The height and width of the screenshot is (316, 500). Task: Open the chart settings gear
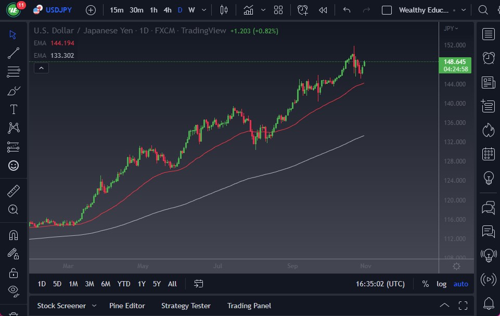click(456, 266)
